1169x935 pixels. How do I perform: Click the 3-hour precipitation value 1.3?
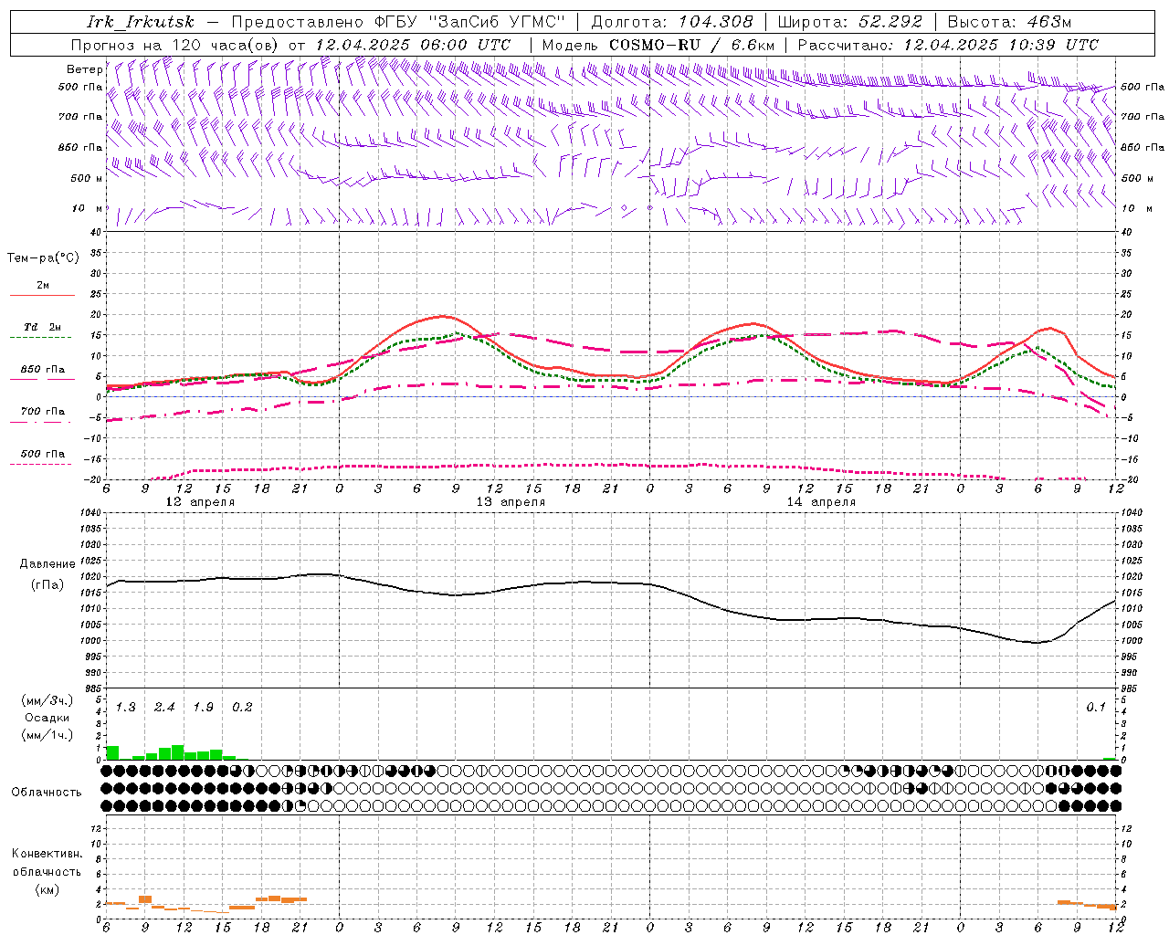click(x=125, y=708)
